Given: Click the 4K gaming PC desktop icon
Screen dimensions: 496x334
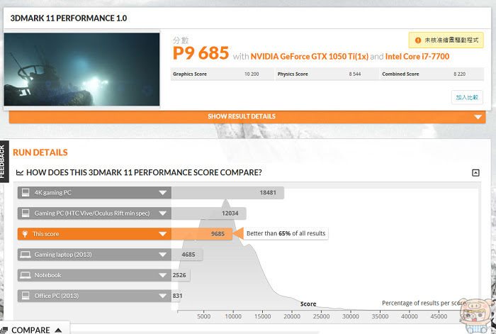Looking at the screenshot, I should (x=26, y=192).
